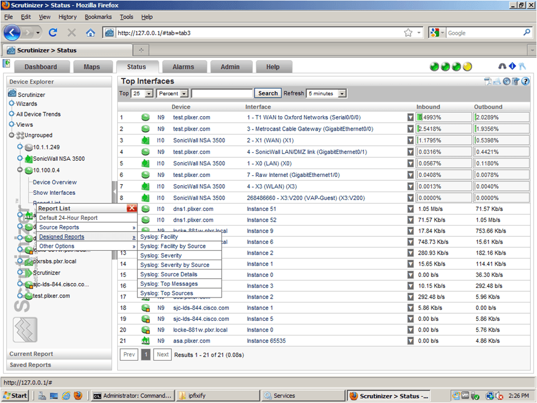Expand the test.plixer.com node in Device Explorer
537x403 pixels.
(x=20, y=295)
